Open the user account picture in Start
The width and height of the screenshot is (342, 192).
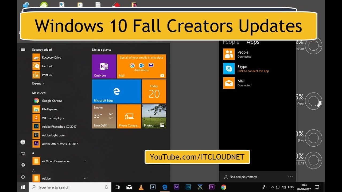pos(23,142)
